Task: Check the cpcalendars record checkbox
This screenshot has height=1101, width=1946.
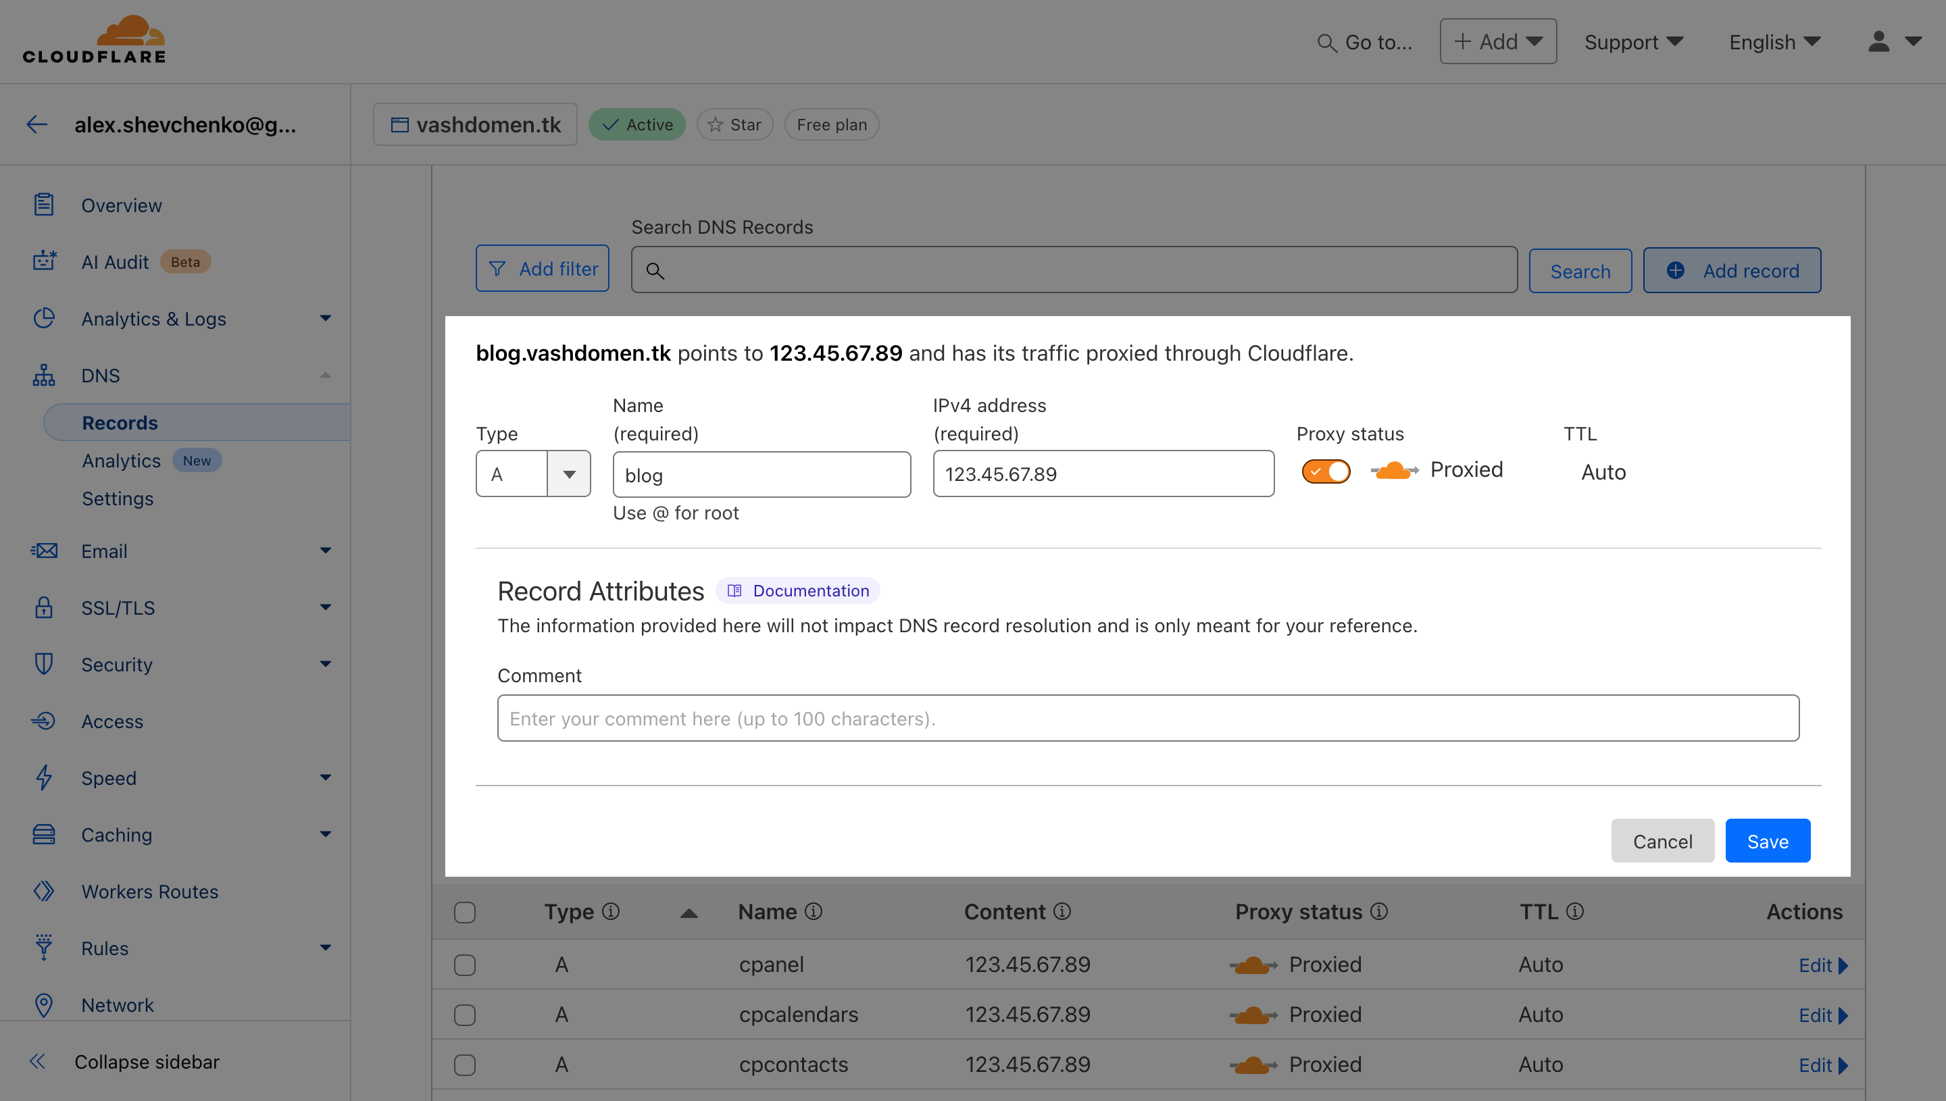Action: pos(465,1015)
